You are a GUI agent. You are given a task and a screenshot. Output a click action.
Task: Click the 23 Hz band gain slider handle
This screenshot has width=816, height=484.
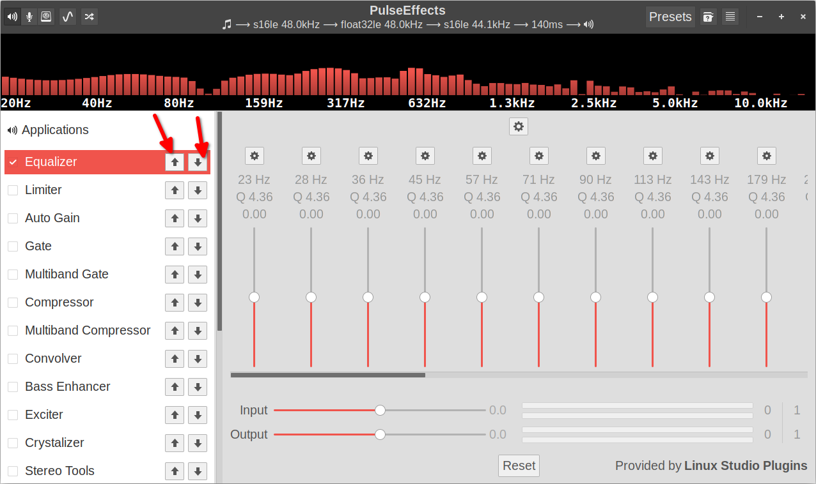click(255, 297)
